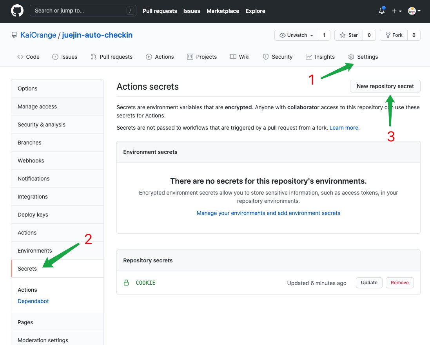Viewport: 430px width, 345px height.
Task: Switch to the Settings tab
Action: [363, 57]
